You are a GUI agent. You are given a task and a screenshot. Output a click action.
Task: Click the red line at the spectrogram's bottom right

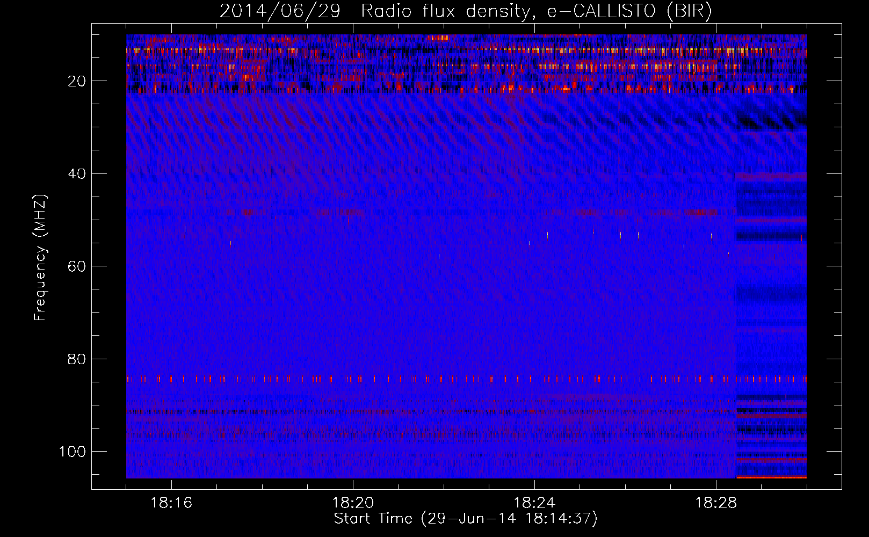(x=771, y=477)
